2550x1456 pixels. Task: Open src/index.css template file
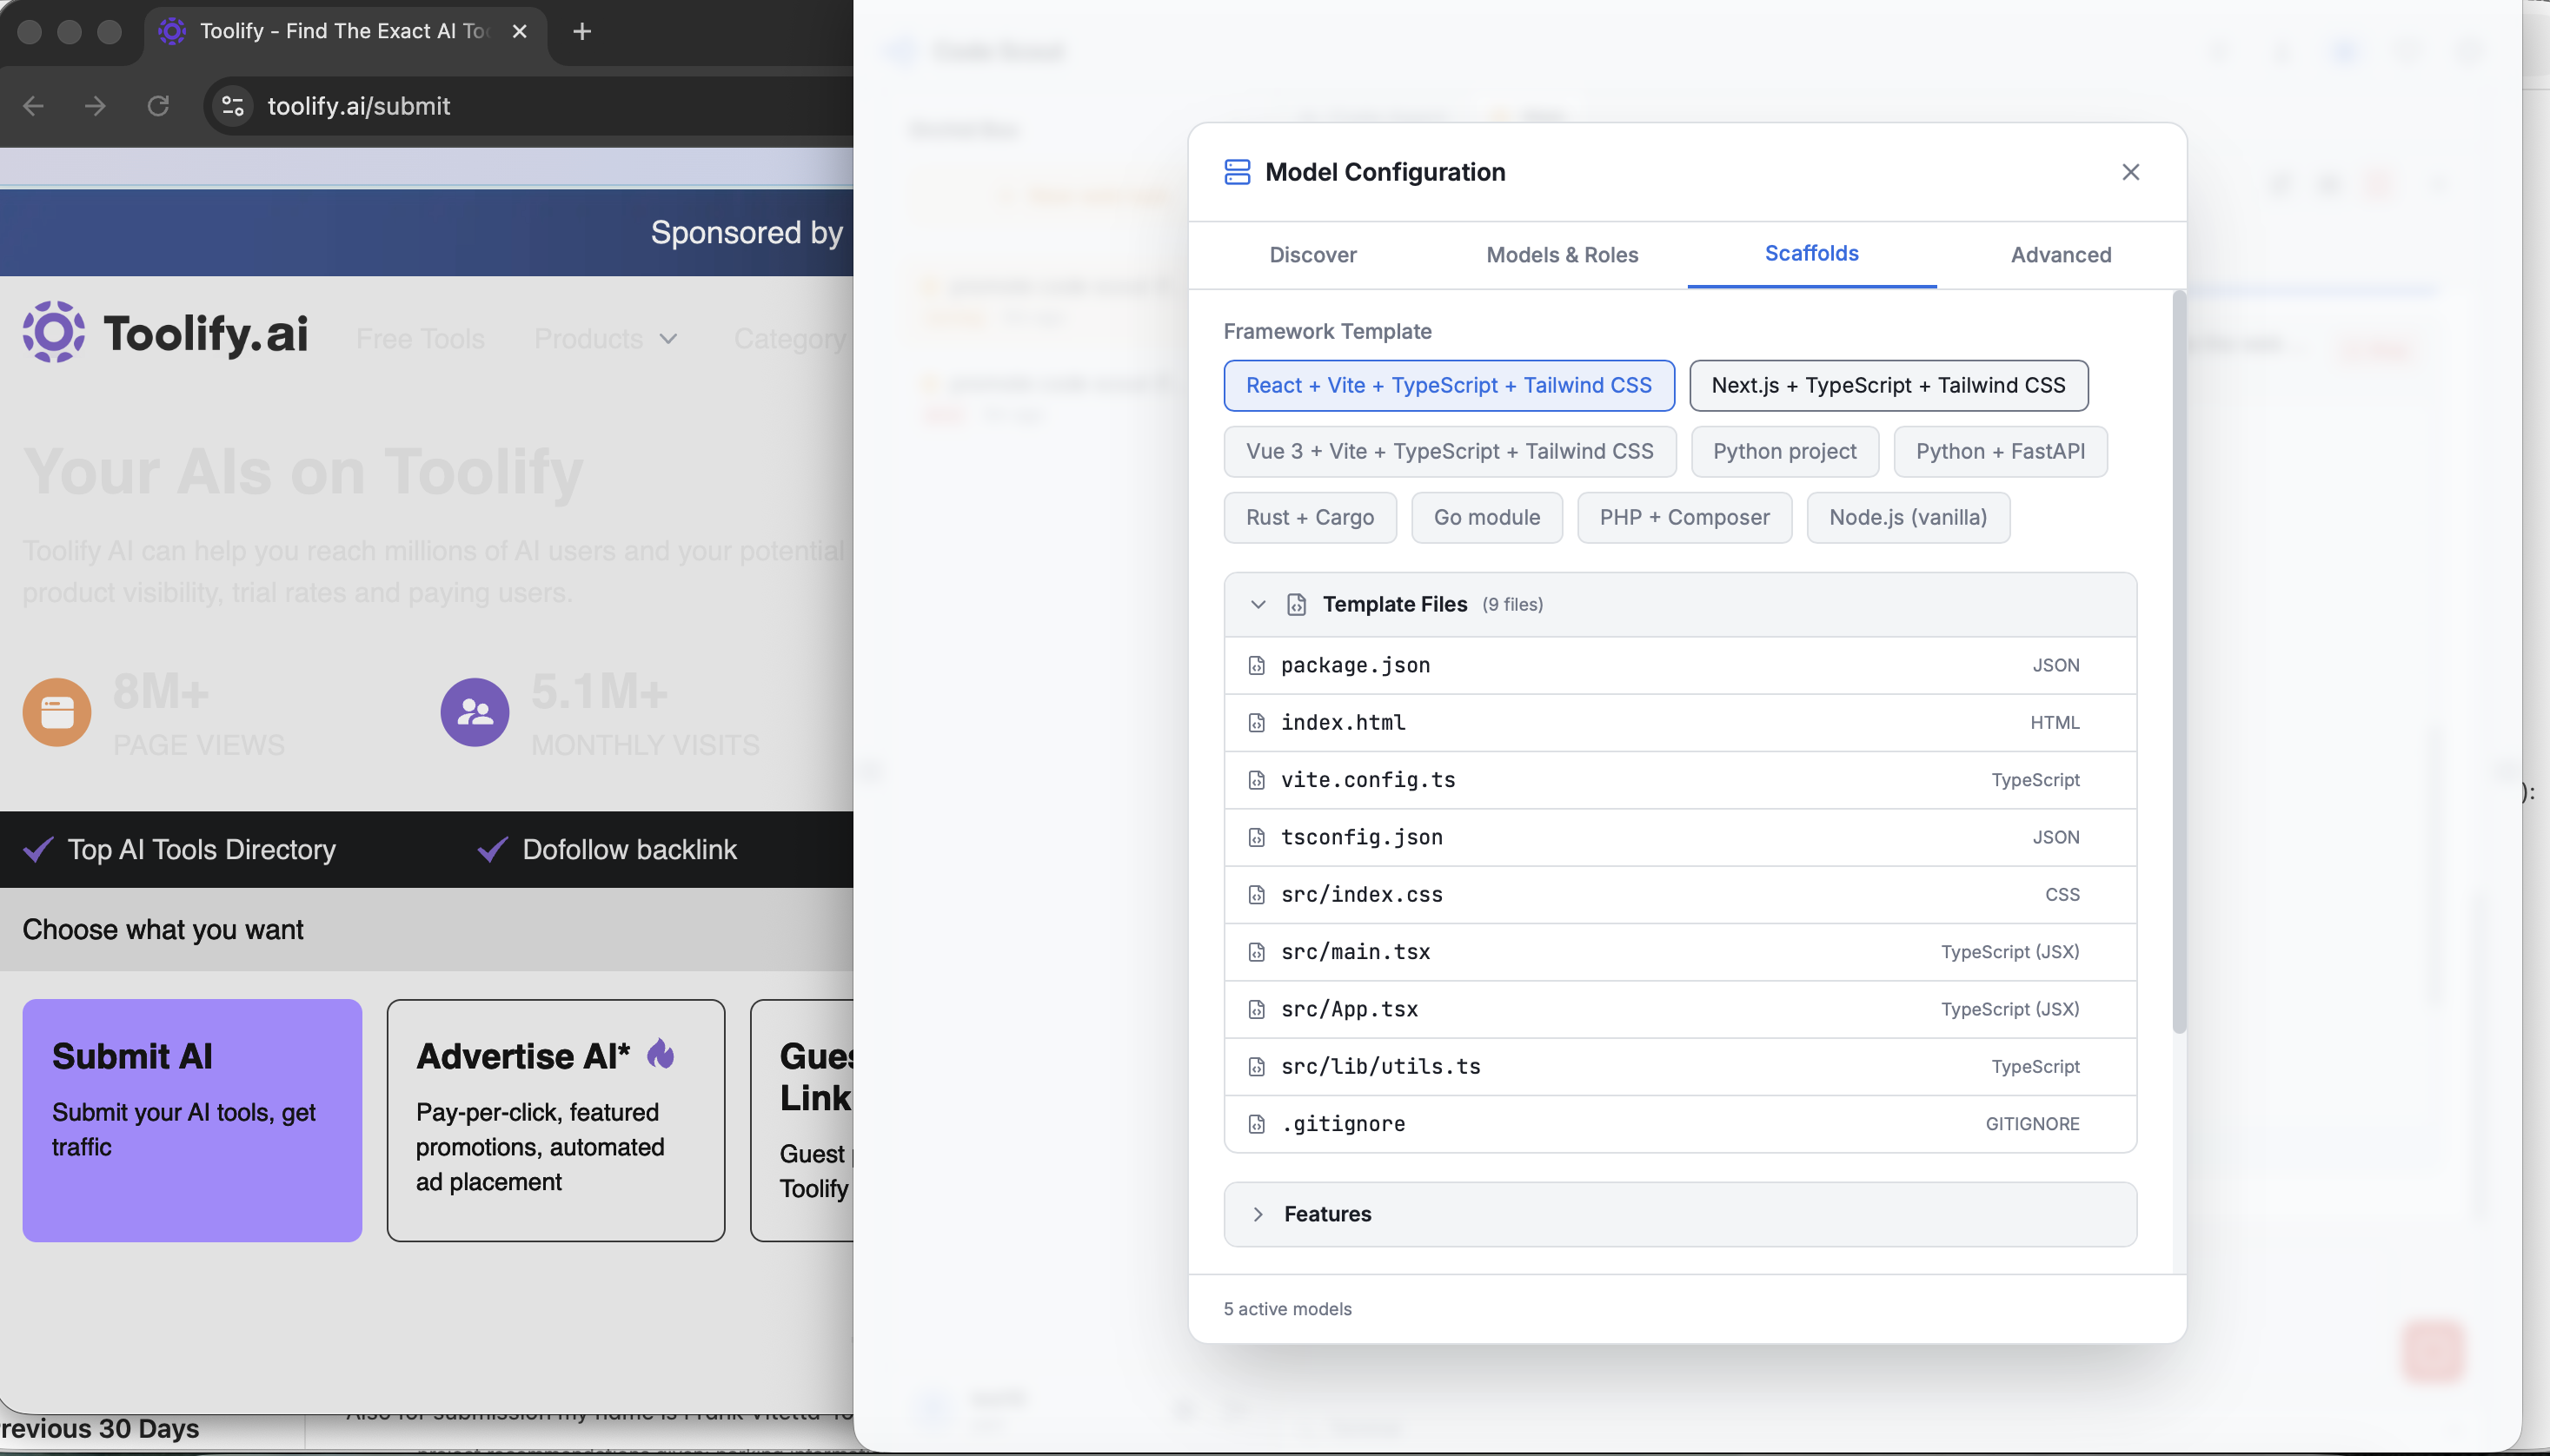point(1680,894)
